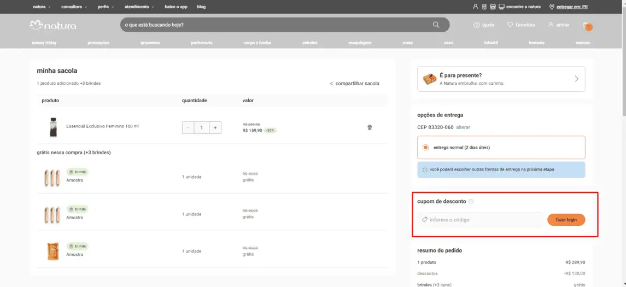Open presentes category
The width and height of the screenshot is (626, 287).
click(x=150, y=43)
